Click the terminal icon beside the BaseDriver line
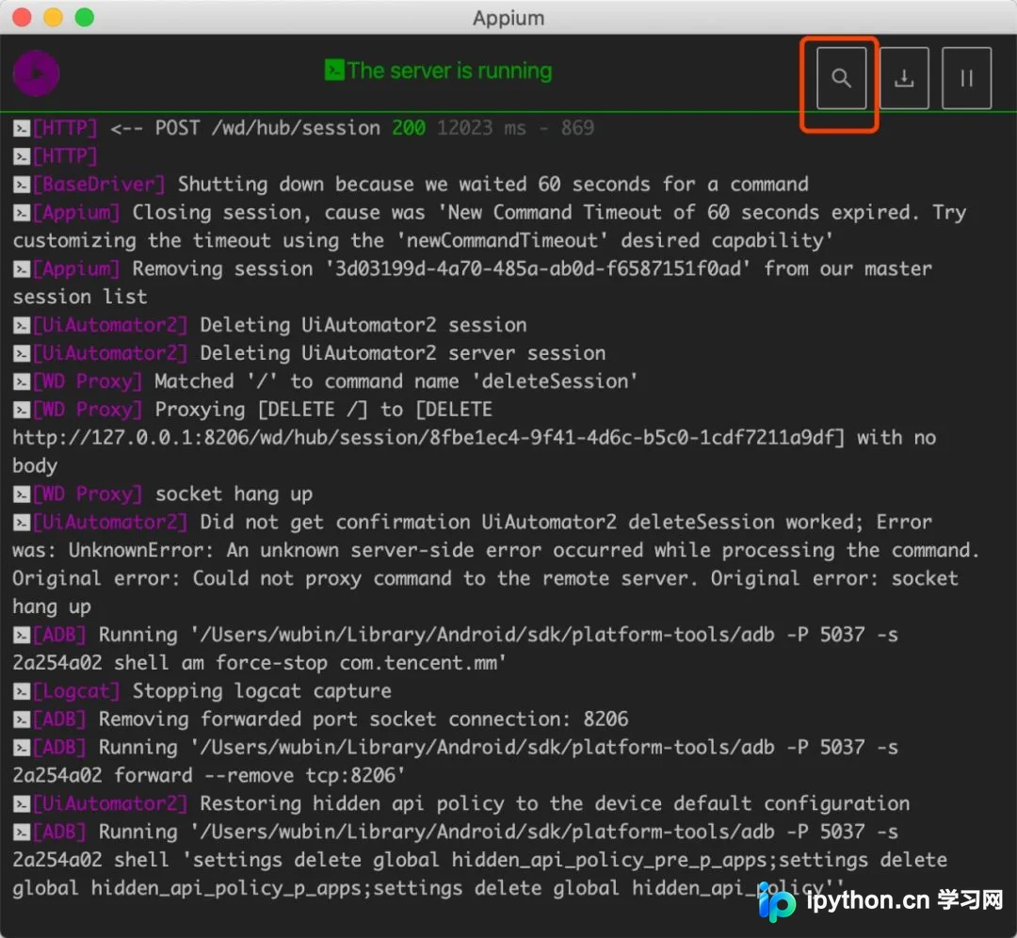This screenshot has width=1017, height=938. (x=22, y=185)
